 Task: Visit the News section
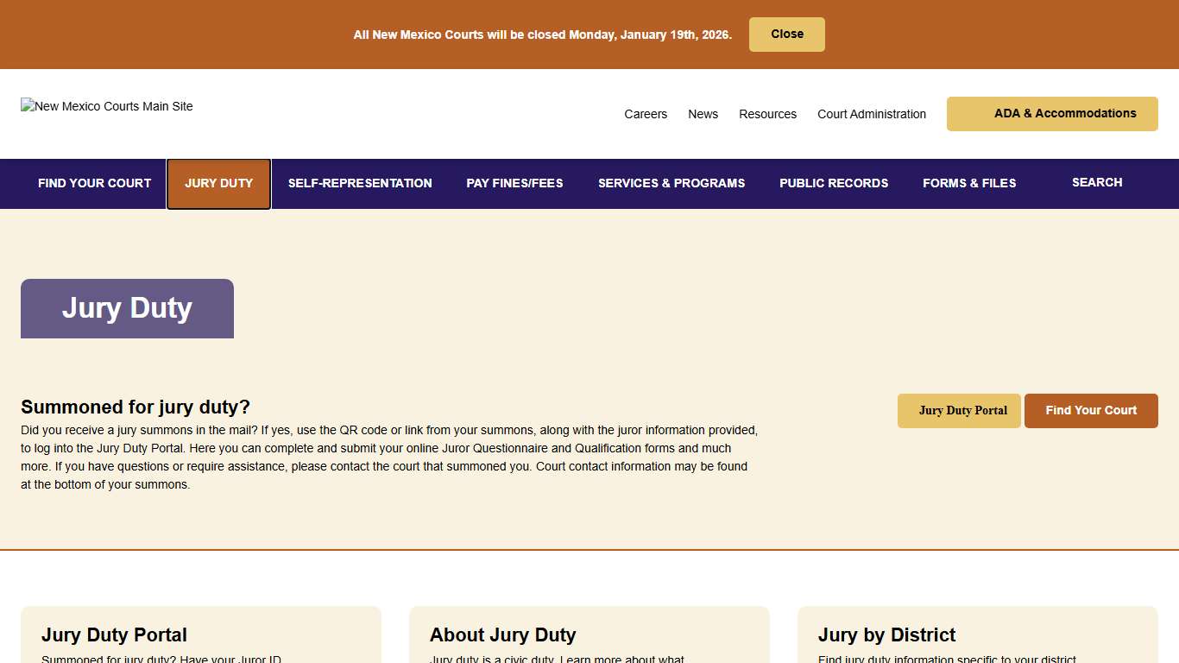coord(703,113)
